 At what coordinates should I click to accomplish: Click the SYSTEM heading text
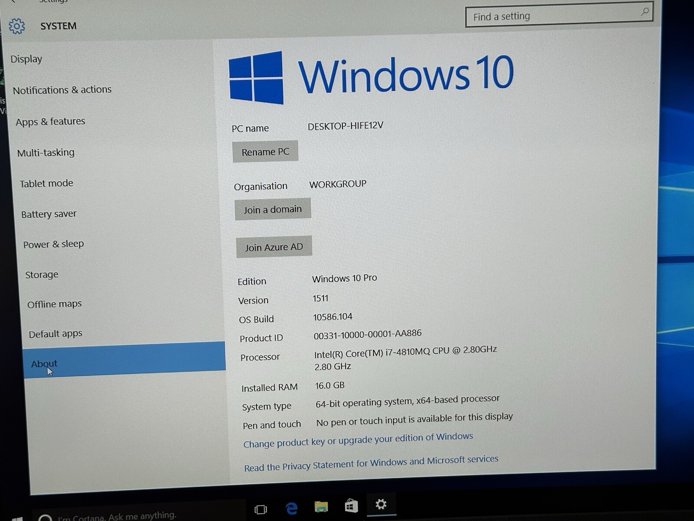59,26
